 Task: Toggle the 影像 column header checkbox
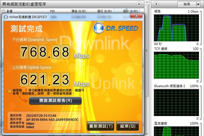[3, 11]
